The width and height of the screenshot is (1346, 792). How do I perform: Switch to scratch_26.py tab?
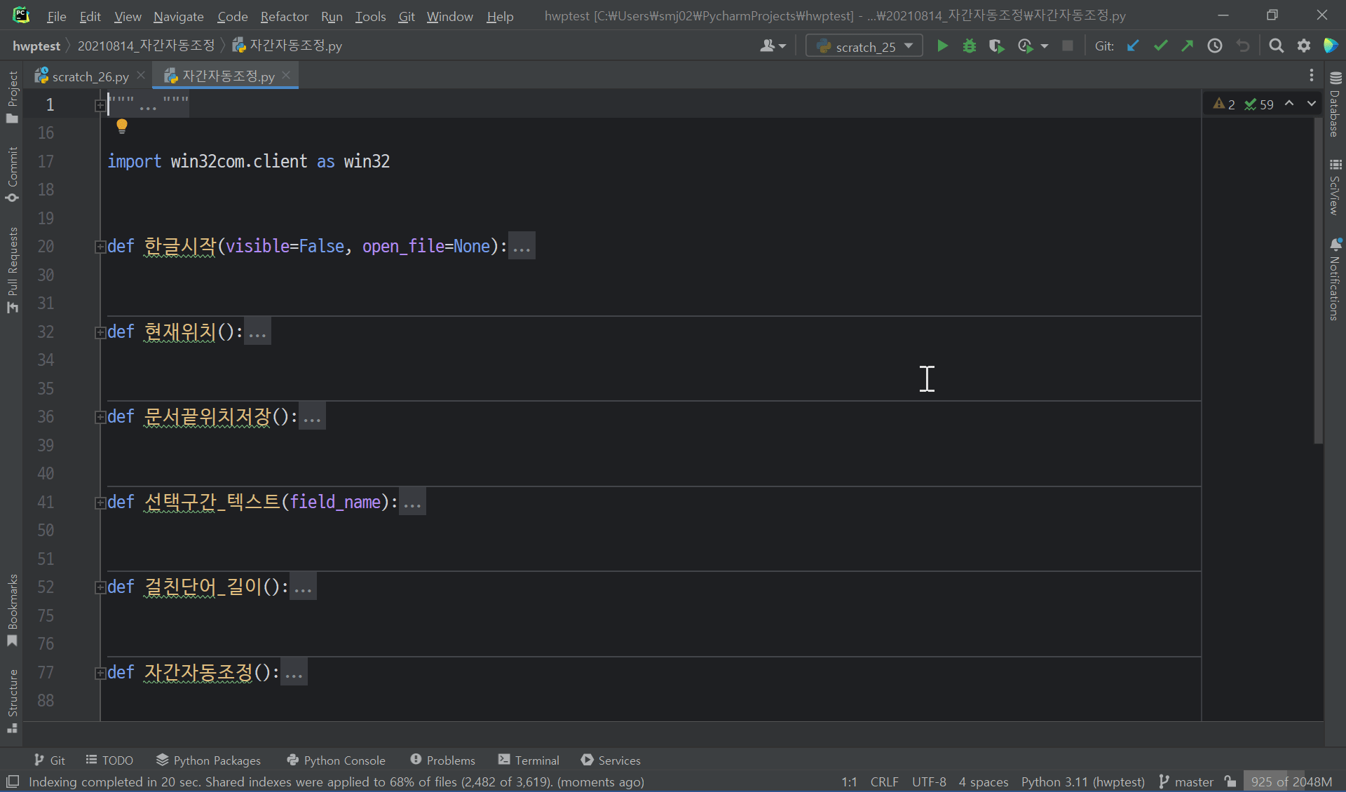[90, 76]
